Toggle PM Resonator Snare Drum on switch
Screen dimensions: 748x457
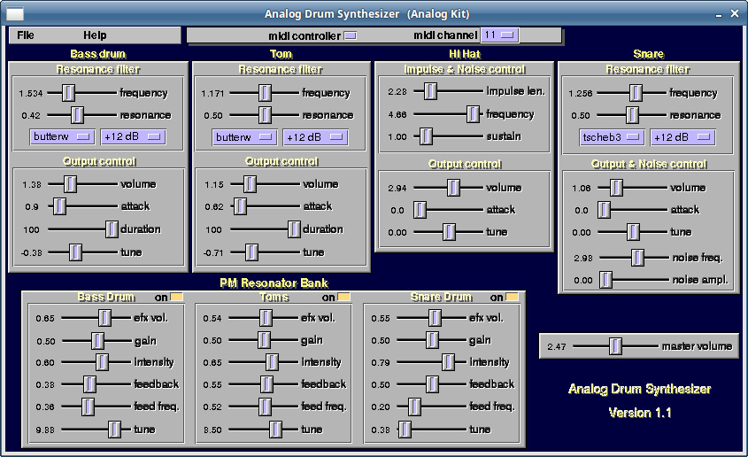point(512,298)
